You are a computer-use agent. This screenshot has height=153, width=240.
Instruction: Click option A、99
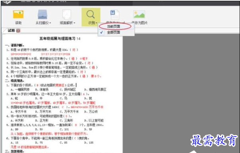[x=14, y=129]
